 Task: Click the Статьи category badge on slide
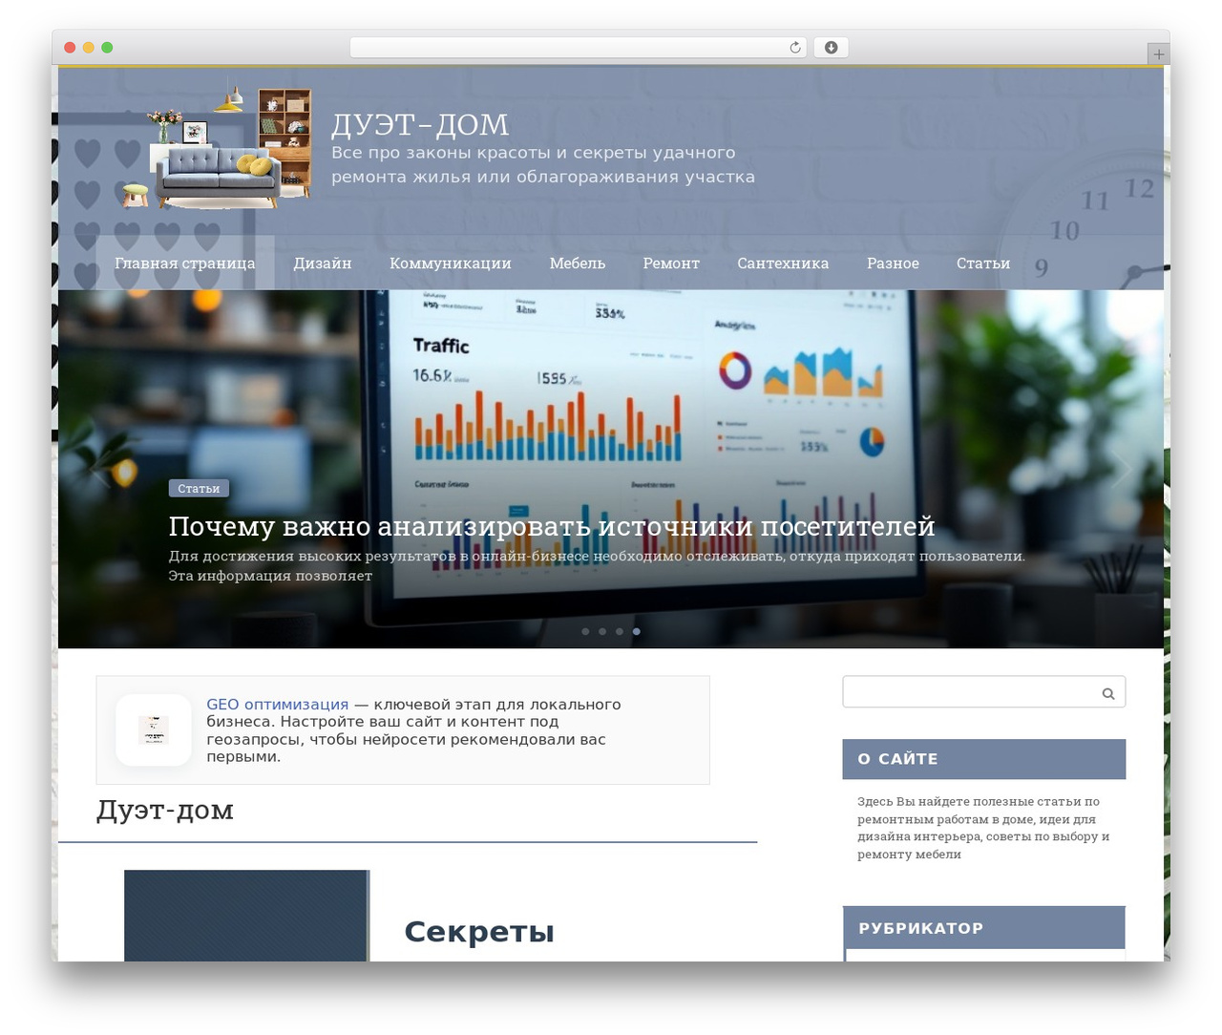point(199,489)
